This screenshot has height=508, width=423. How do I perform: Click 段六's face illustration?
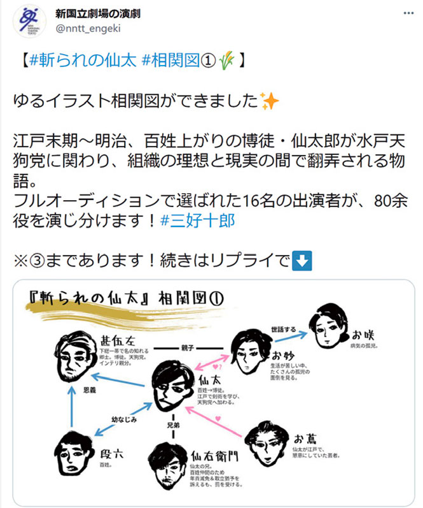[74, 453]
